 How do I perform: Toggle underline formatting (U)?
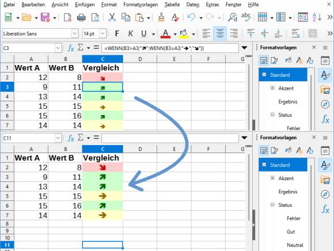click(x=144, y=33)
